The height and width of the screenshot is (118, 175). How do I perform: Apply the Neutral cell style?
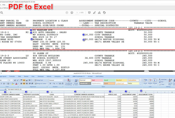tap(121, 80)
